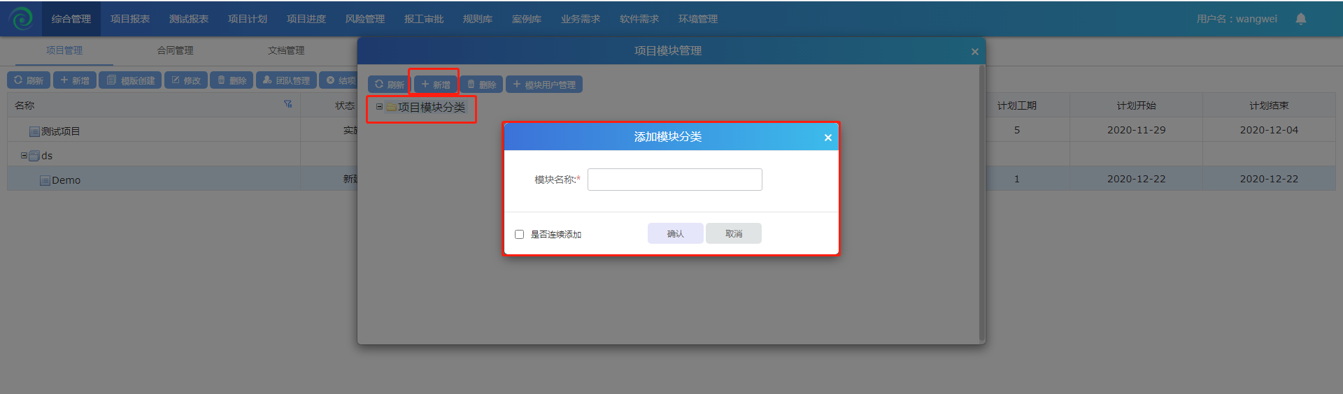Open the 软件需求 menu
The height and width of the screenshot is (394, 1343).
[x=639, y=19]
